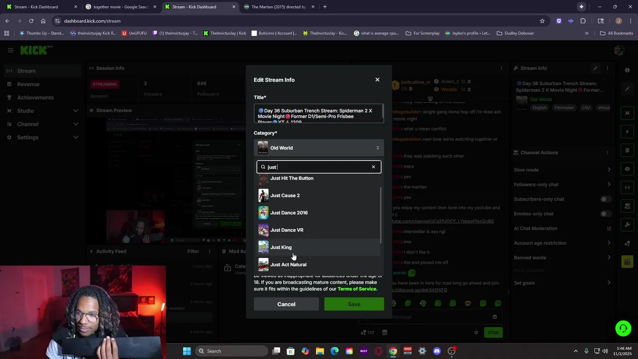
Task: Open Discord from the taskbar
Action: pyautogui.click(x=437, y=351)
